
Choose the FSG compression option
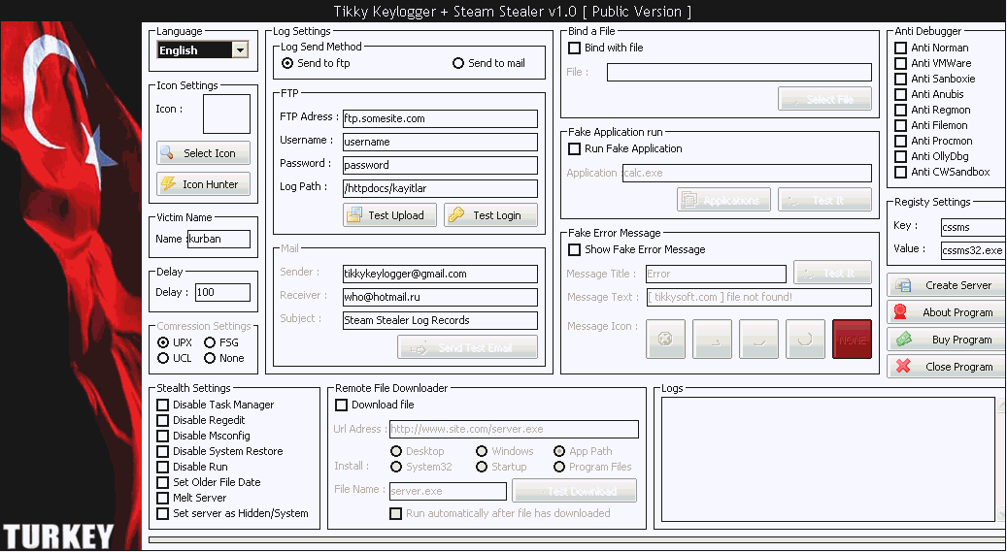(211, 342)
